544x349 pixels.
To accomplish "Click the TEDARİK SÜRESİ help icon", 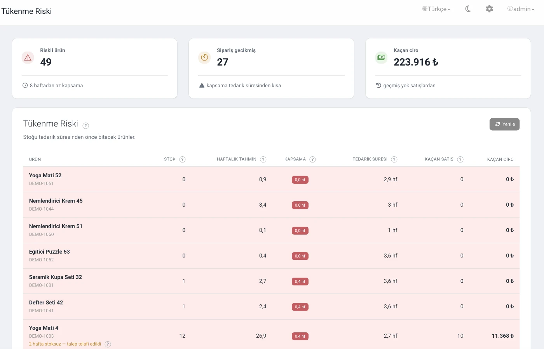I will point(394,159).
